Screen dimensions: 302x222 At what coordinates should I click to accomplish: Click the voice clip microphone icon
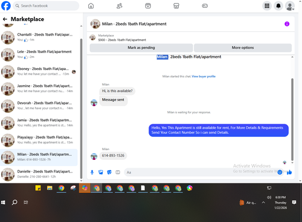[92, 173]
